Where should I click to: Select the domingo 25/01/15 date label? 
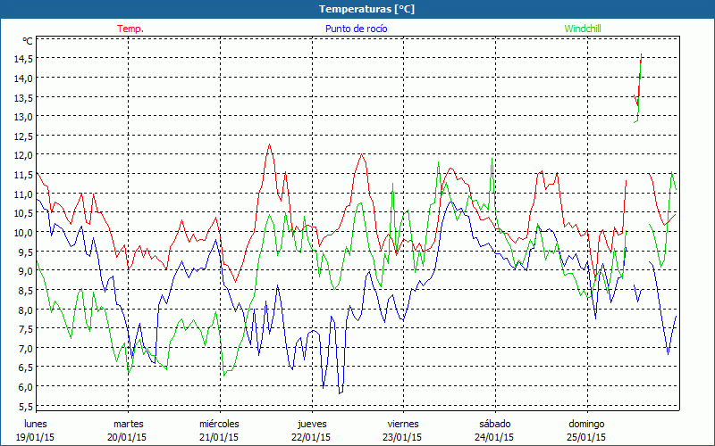coord(586,430)
